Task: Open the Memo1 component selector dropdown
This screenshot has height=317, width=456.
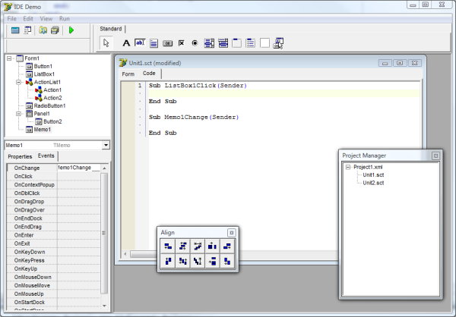Action: click(106, 145)
